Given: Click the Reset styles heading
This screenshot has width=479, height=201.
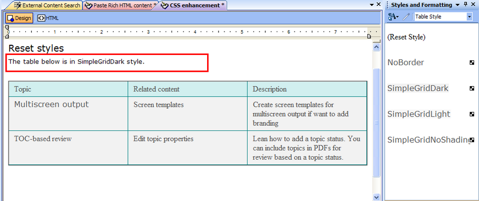Looking at the screenshot, I should tap(36, 48).
